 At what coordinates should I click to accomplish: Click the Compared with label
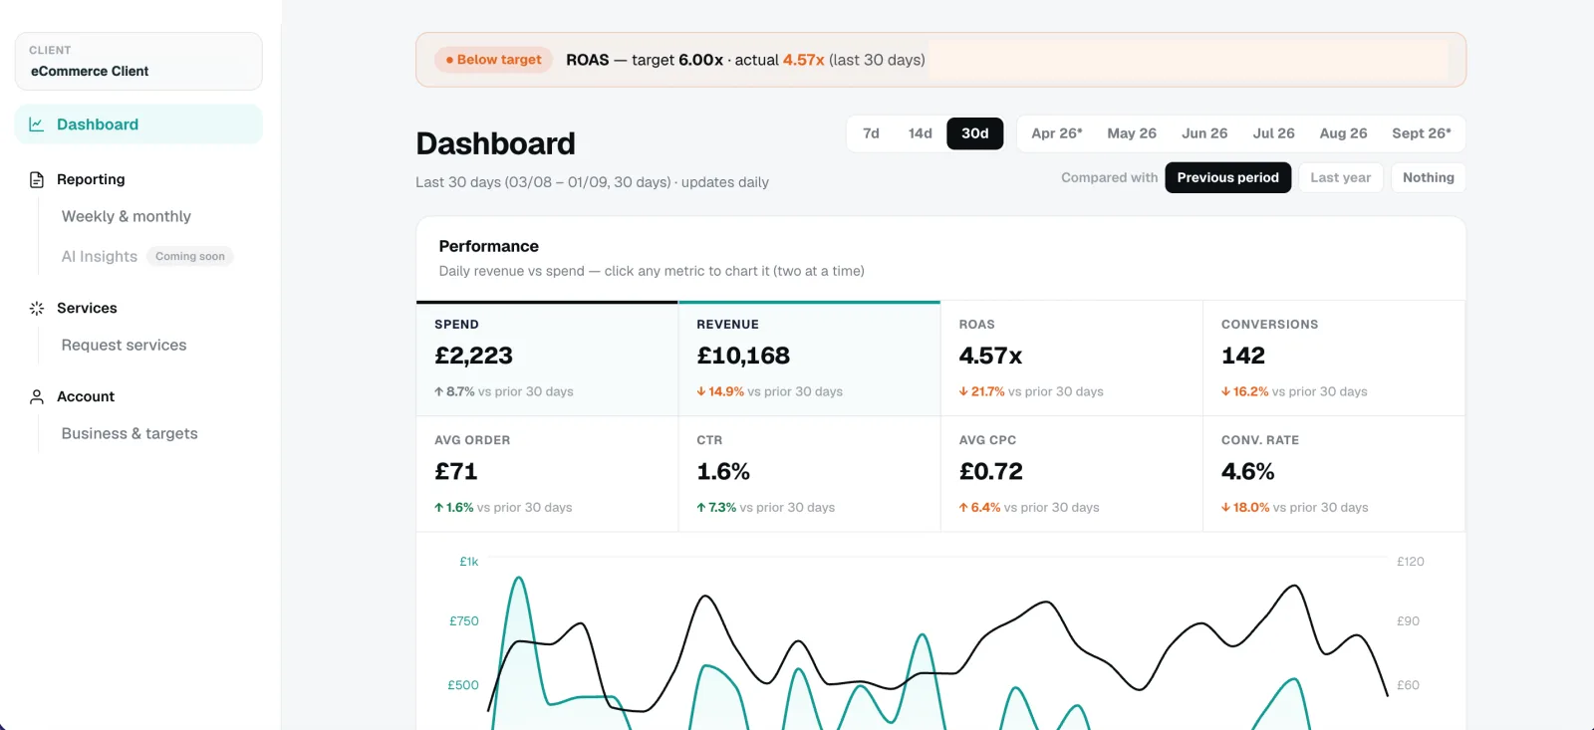(x=1110, y=177)
